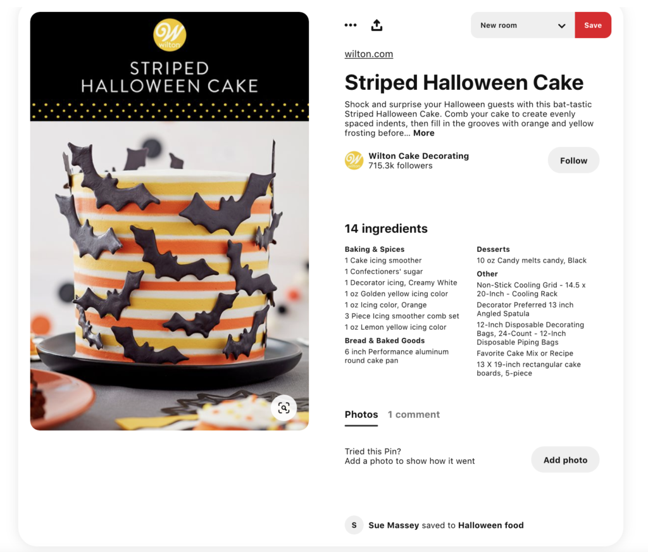Click the Add photo button

[x=565, y=460]
